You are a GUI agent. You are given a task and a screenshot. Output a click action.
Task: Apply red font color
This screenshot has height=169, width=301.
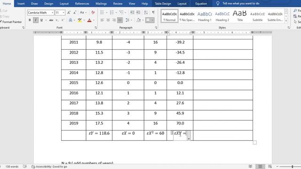[x=89, y=20]
